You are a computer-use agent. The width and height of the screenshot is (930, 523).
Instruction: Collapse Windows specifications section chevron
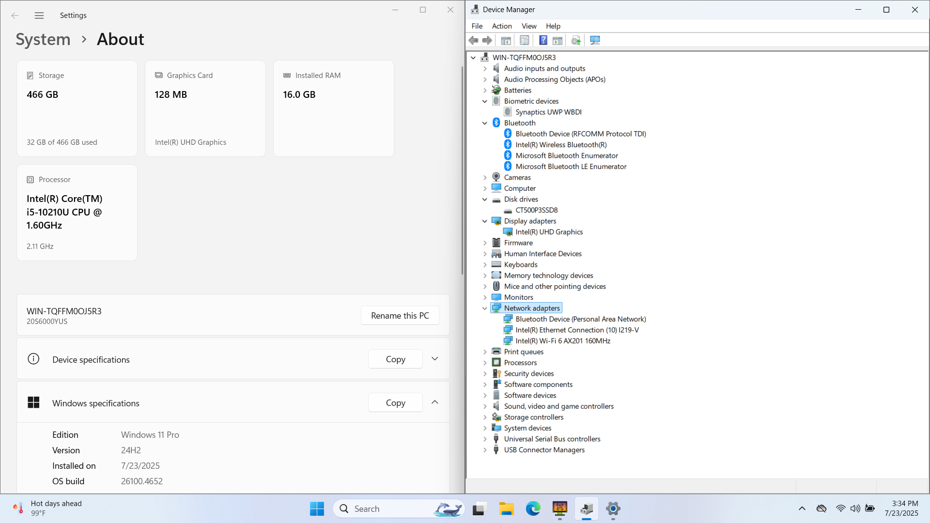(x=435, y=402)
